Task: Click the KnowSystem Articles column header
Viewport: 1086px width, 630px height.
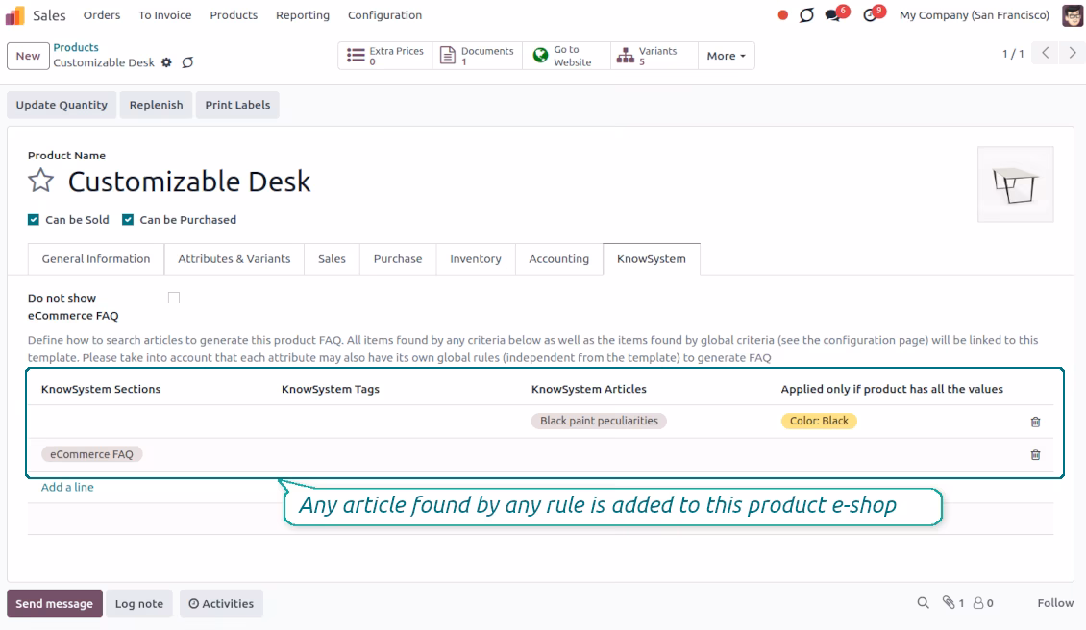Action: 589,389
